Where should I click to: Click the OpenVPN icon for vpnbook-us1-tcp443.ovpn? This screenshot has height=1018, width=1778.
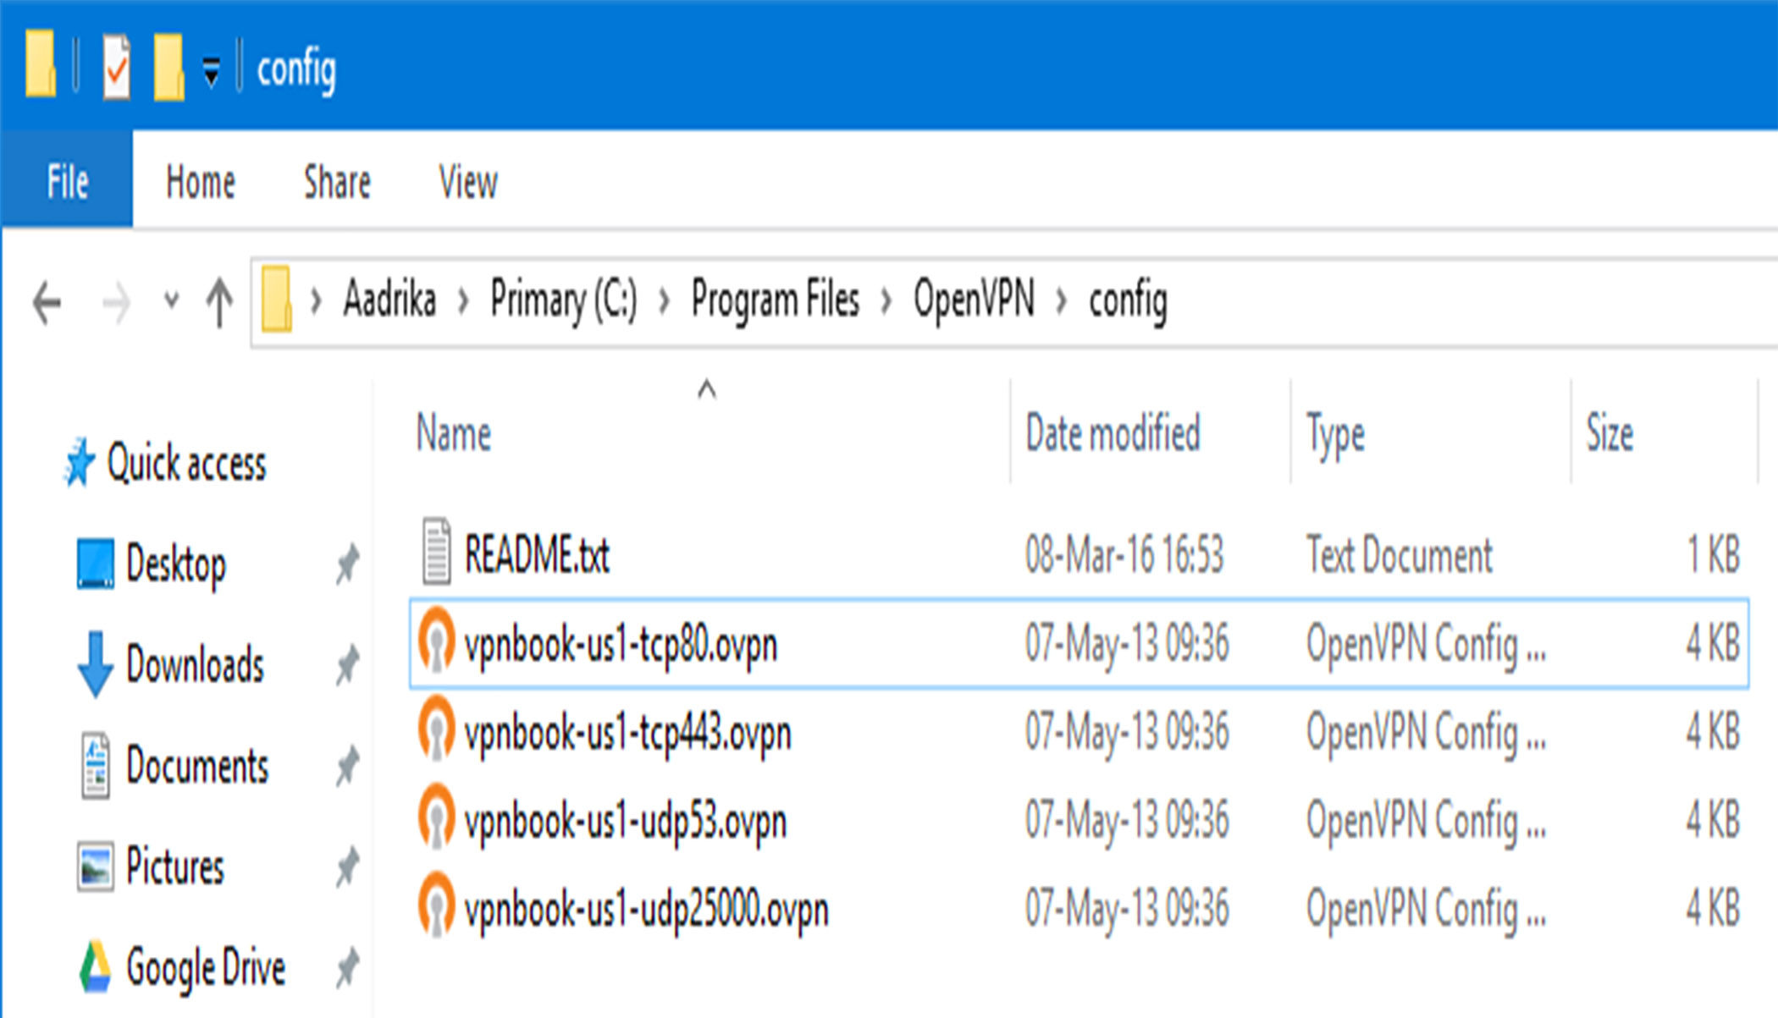[437, 729]
